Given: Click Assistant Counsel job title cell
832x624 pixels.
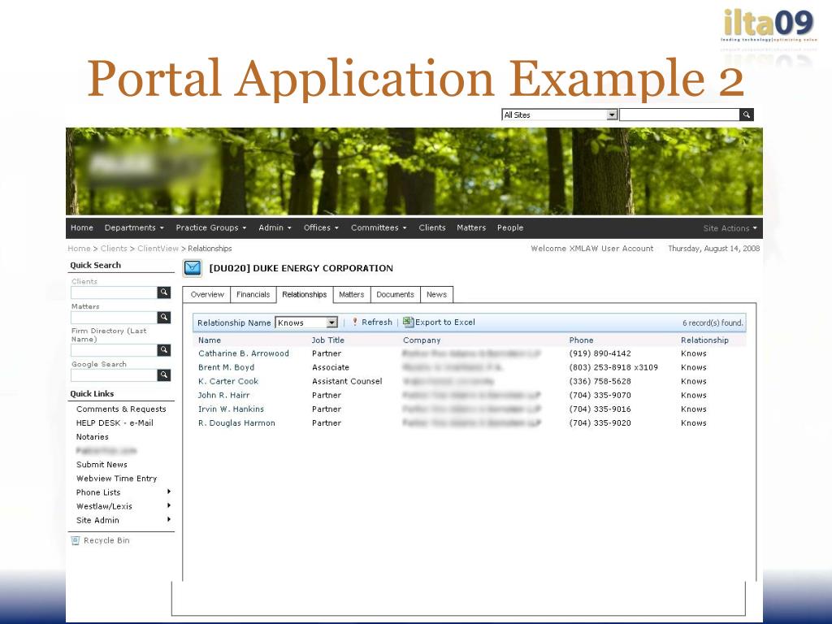Looking at the screenshot, I should (x=347, y=381).
